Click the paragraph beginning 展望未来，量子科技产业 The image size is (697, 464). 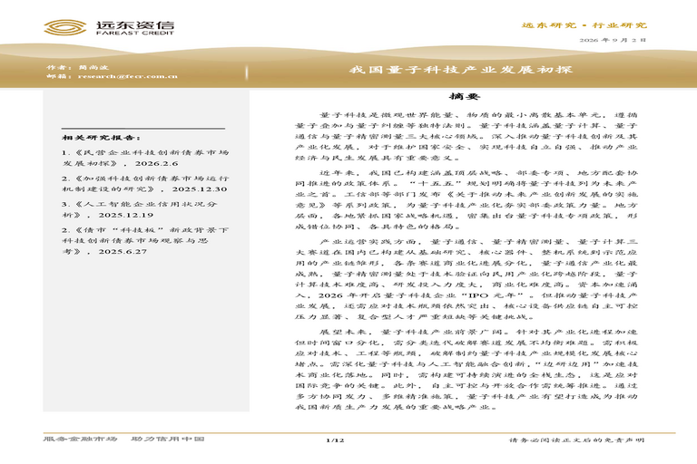pyautogui.click(x=466, y=369)
